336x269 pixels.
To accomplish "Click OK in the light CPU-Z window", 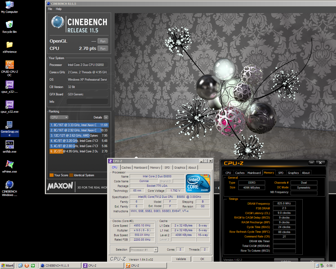I will [202, 259].
